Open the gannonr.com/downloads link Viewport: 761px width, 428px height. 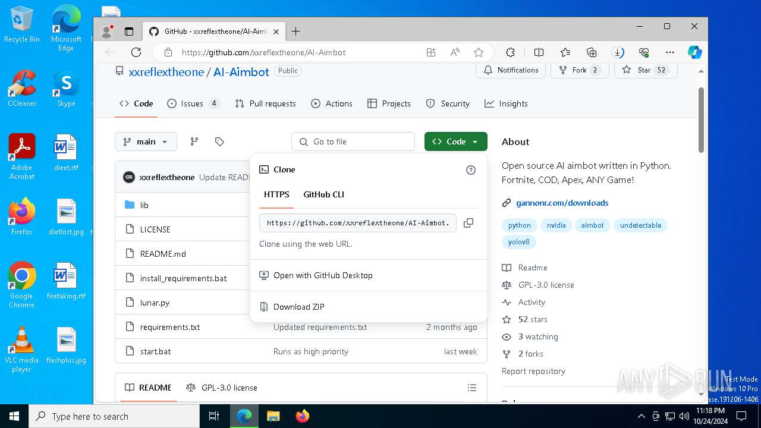pos(562,203)
